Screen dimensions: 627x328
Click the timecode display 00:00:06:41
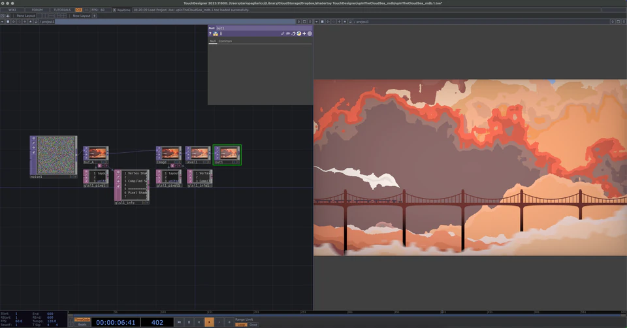coord(116,322)
